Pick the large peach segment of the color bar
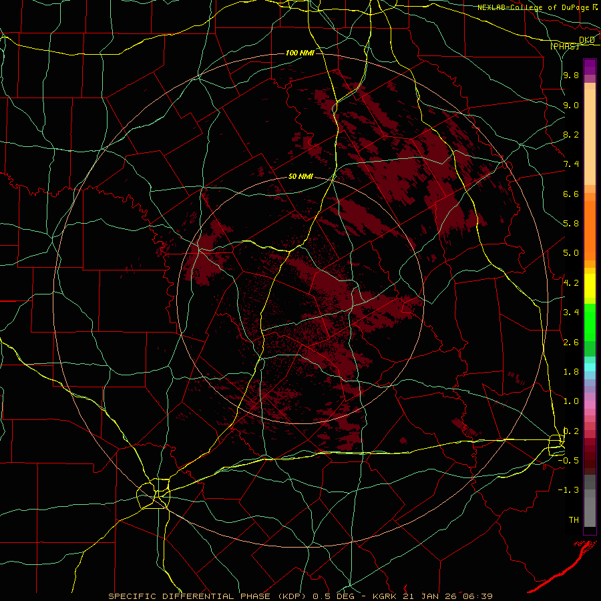This screenshot has width=601, height=601. (590, 137)
